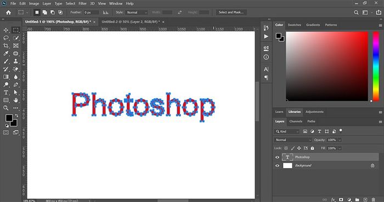Open the Layer menu
384x202 pixels.
(x=47, y=3)
